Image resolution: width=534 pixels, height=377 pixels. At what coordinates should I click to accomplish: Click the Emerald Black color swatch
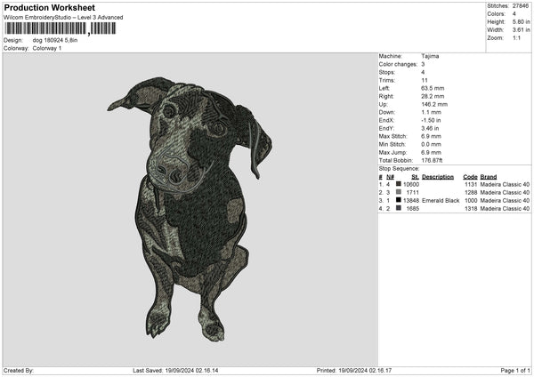(399, 200)
